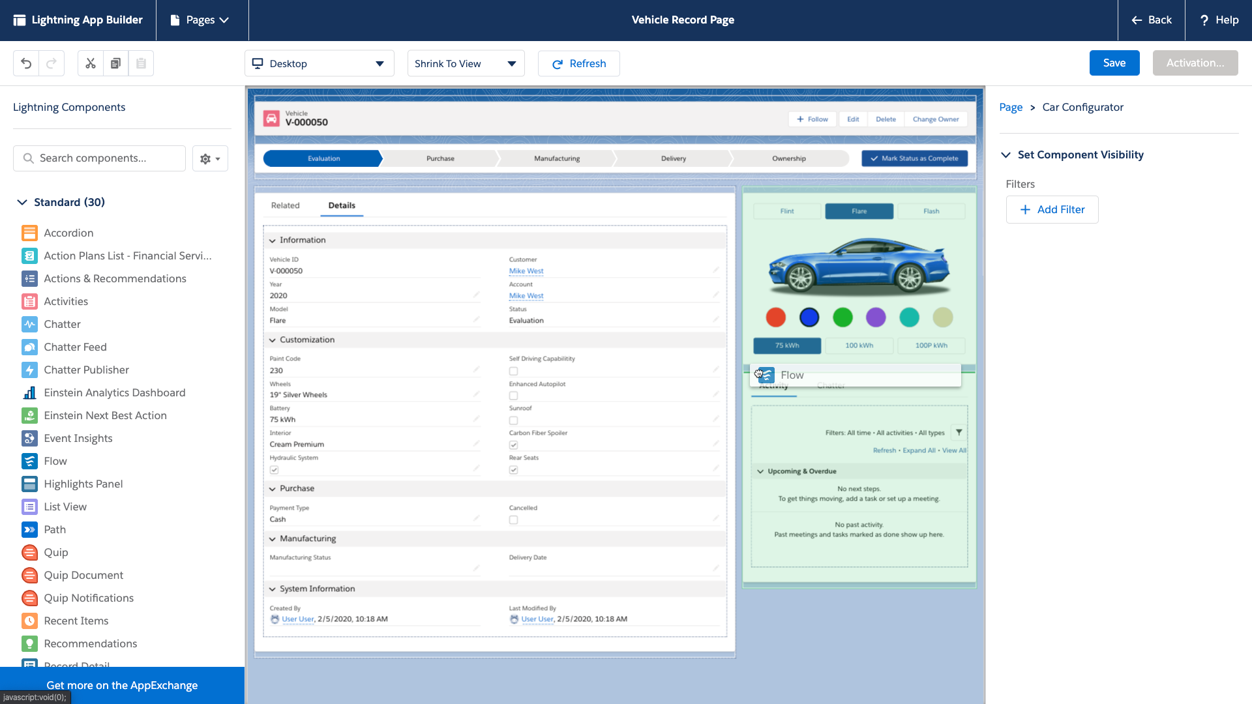This screenshot has width=1252, height=704.
Task: Click the Lightning App Builder icon
Action: pos(19,19)
